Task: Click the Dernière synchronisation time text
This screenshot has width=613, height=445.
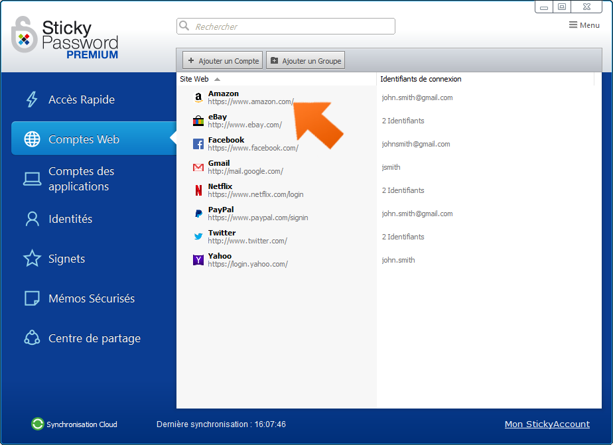Action: [x=221, y=424]
